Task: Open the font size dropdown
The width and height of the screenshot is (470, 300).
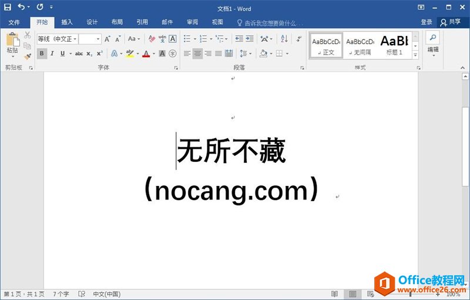Action: [98, 39]
